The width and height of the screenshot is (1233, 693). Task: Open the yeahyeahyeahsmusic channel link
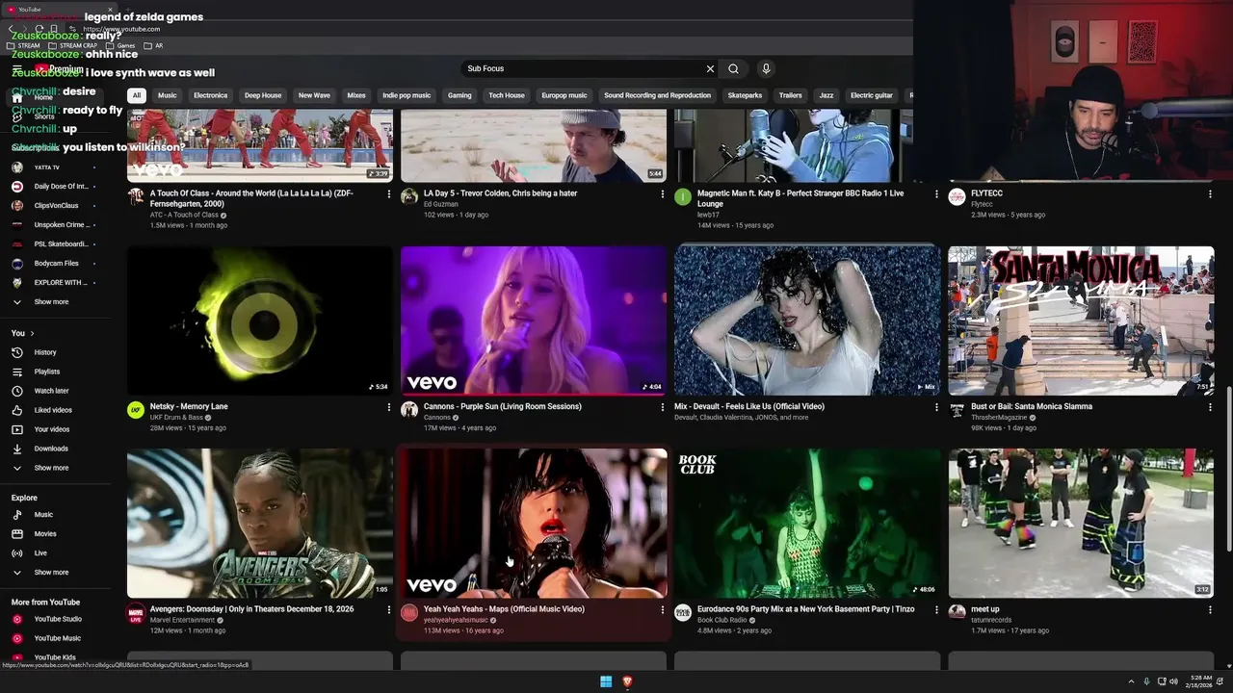coord(456,620)
